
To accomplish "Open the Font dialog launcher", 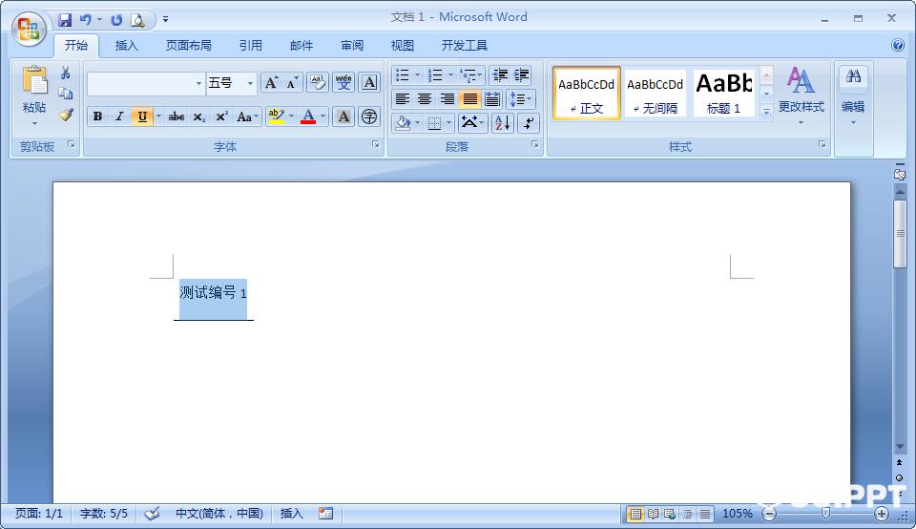I will click(x=376, y=144).
